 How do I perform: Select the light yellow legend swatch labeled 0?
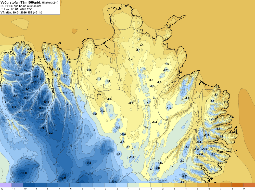click(145, 185)
